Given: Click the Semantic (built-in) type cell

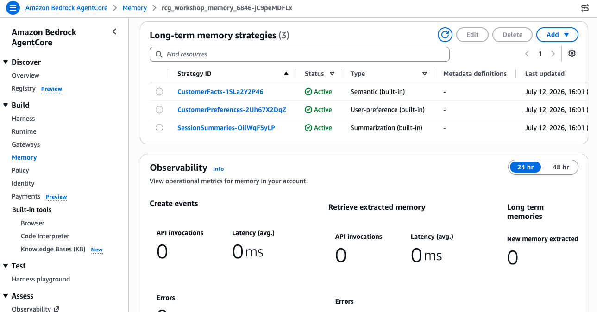Looking at the screenshot, I should 377,92.
